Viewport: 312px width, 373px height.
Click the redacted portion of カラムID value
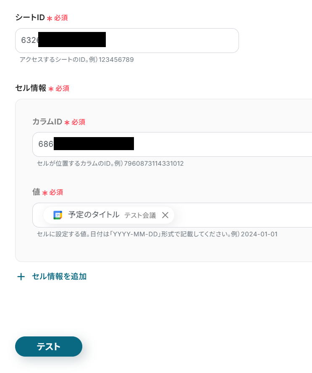click(94, 143)
